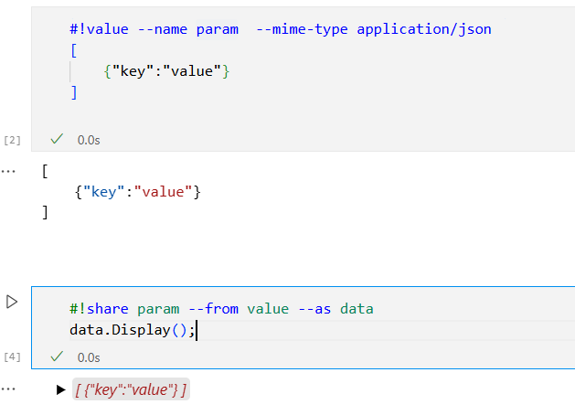Click the first cell's green success checkmark
This screenshot has height=415, width=575.
57,139
